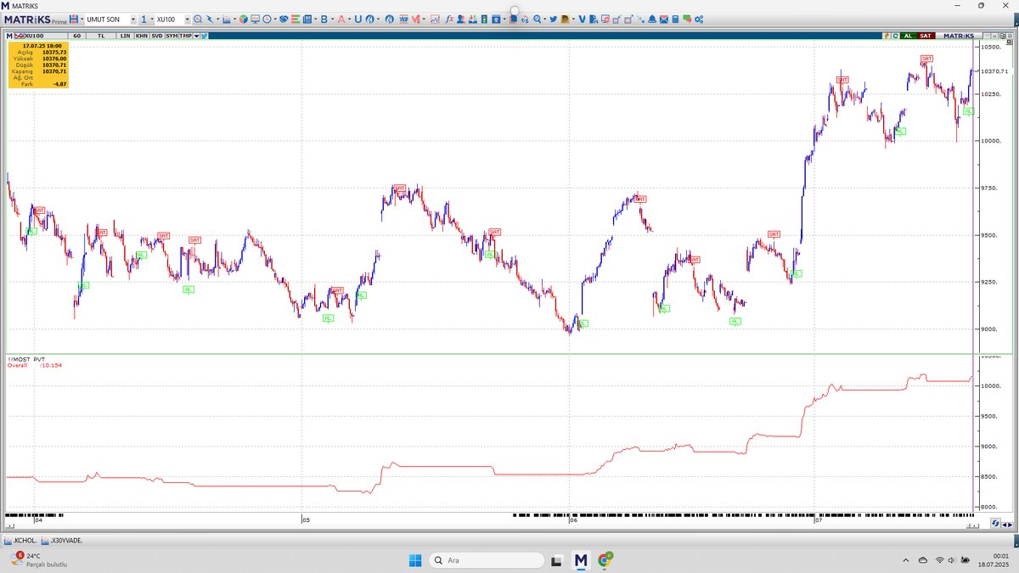Toggle the SYM button in chart header
The width and height of the screenshot is (1019, 573).
172,36
